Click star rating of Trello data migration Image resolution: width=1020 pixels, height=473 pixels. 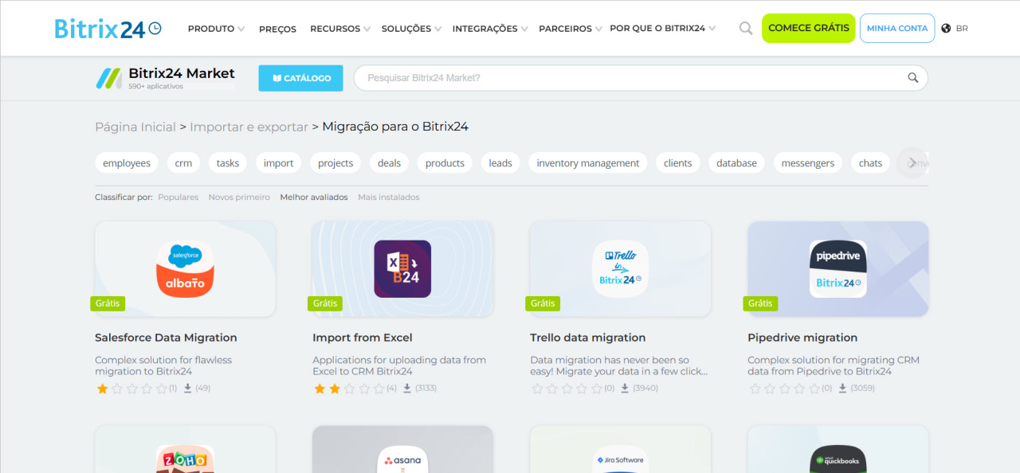point(567,389)
